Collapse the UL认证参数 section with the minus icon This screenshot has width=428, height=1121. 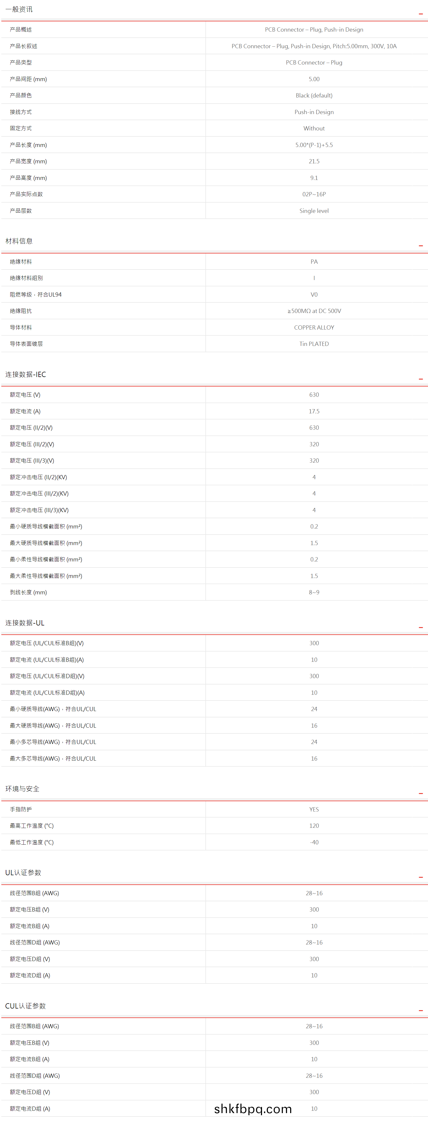pyautogui.click(x=420, y=877)
